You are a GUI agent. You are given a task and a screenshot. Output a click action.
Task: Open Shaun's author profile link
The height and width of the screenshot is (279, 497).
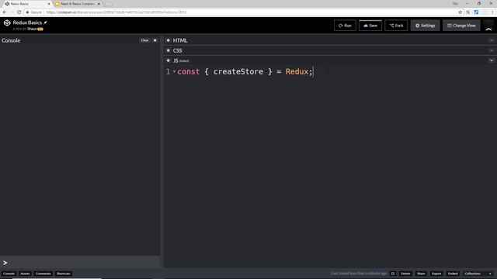tap(32, 29)
